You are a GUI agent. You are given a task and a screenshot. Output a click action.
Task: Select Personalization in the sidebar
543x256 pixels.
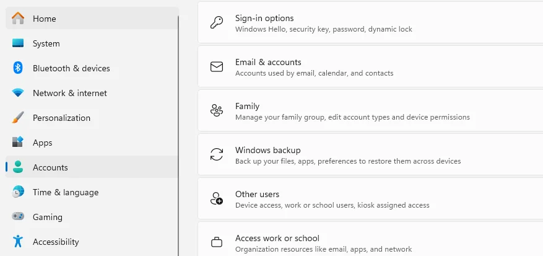click(92, 118)
